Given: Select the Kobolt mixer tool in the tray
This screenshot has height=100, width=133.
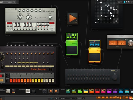Looking at the screenshot, I should click(x=44, y=91).
